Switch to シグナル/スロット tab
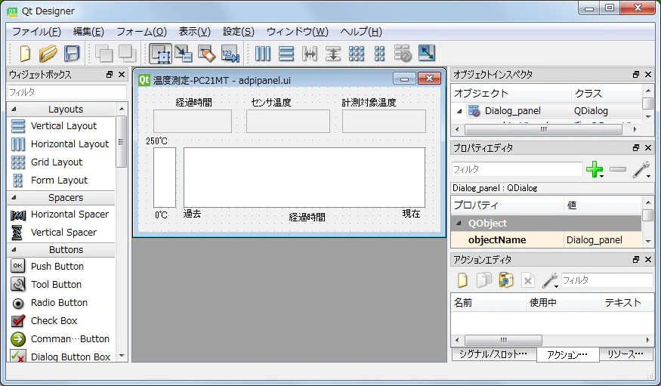This screenshot has height=386, width=661. click(493, 354)
